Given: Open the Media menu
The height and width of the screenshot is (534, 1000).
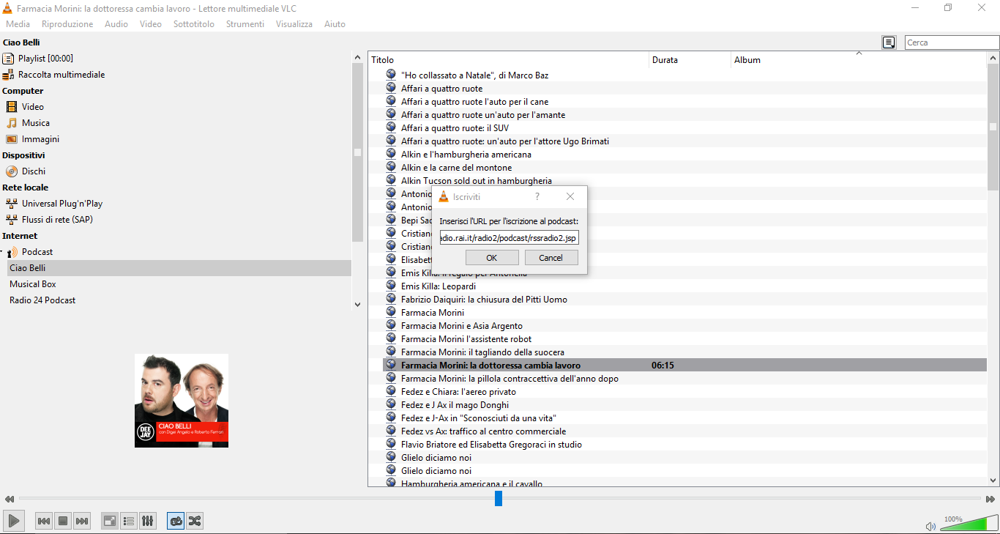Looking at the screenshot, I should pos(18,24).
